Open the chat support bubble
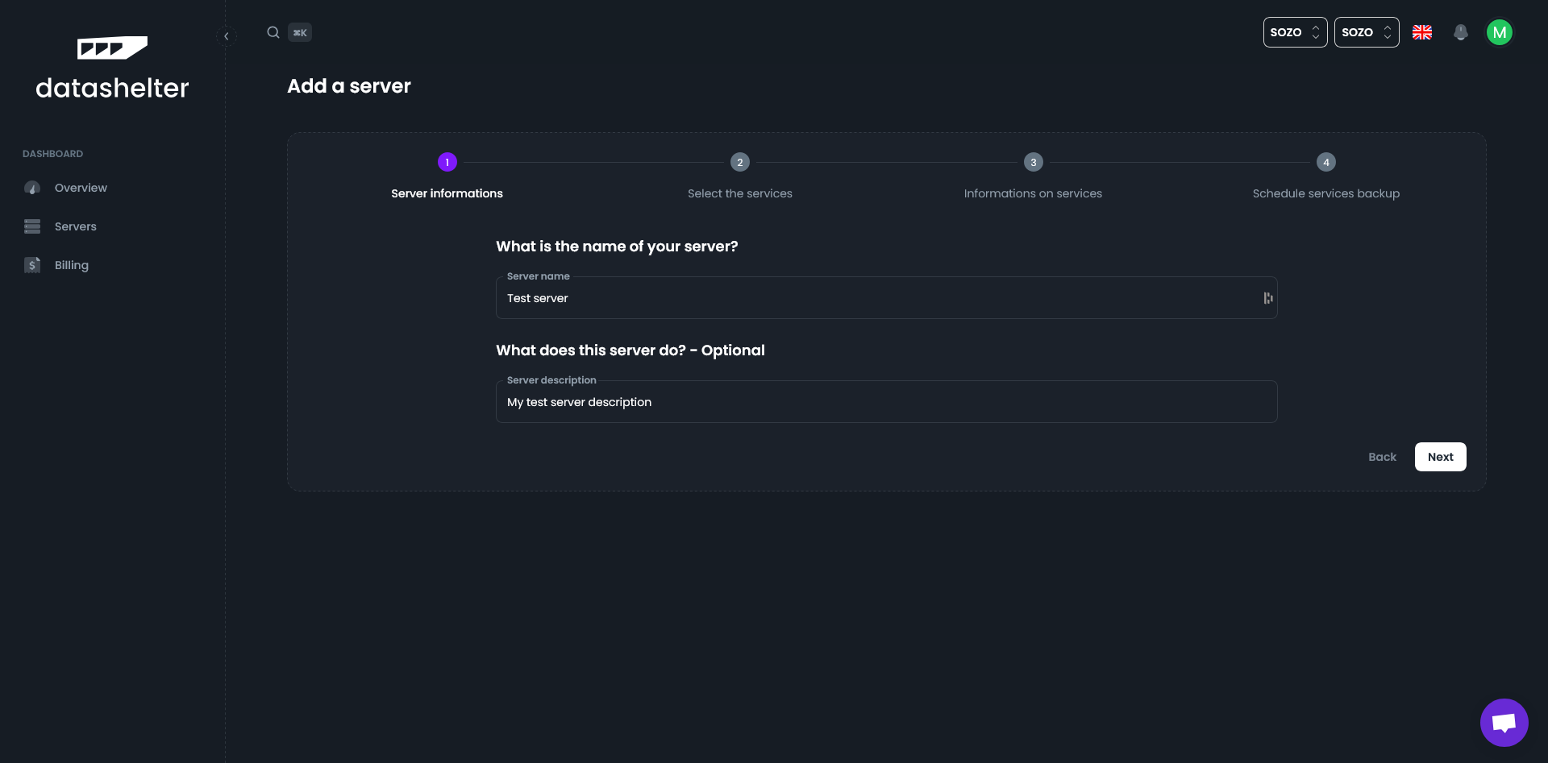 point(1504,723)
